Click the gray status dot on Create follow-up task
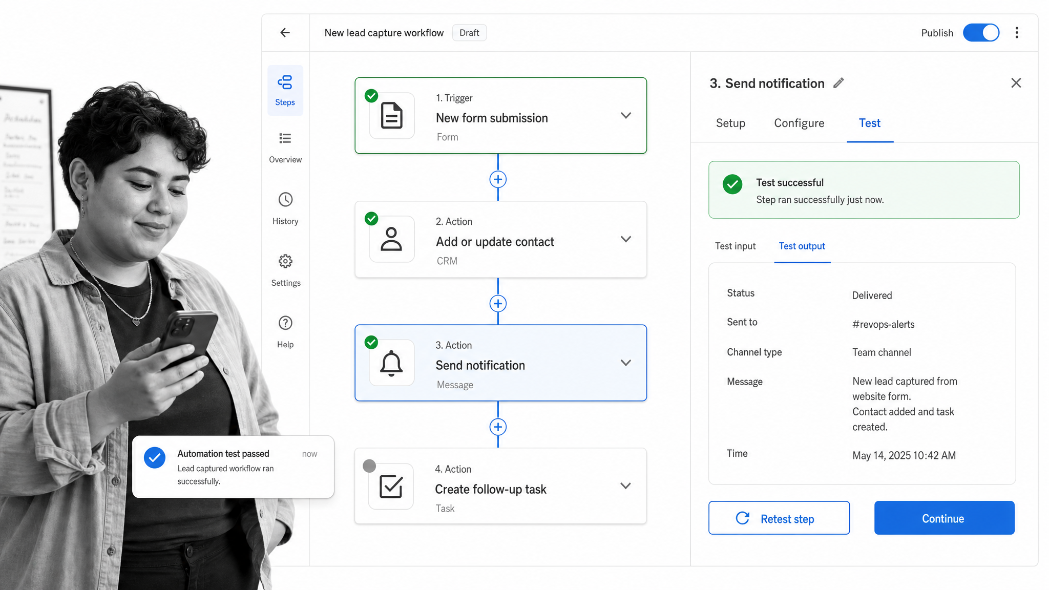 pyautogui.click(x=369, y=466)
